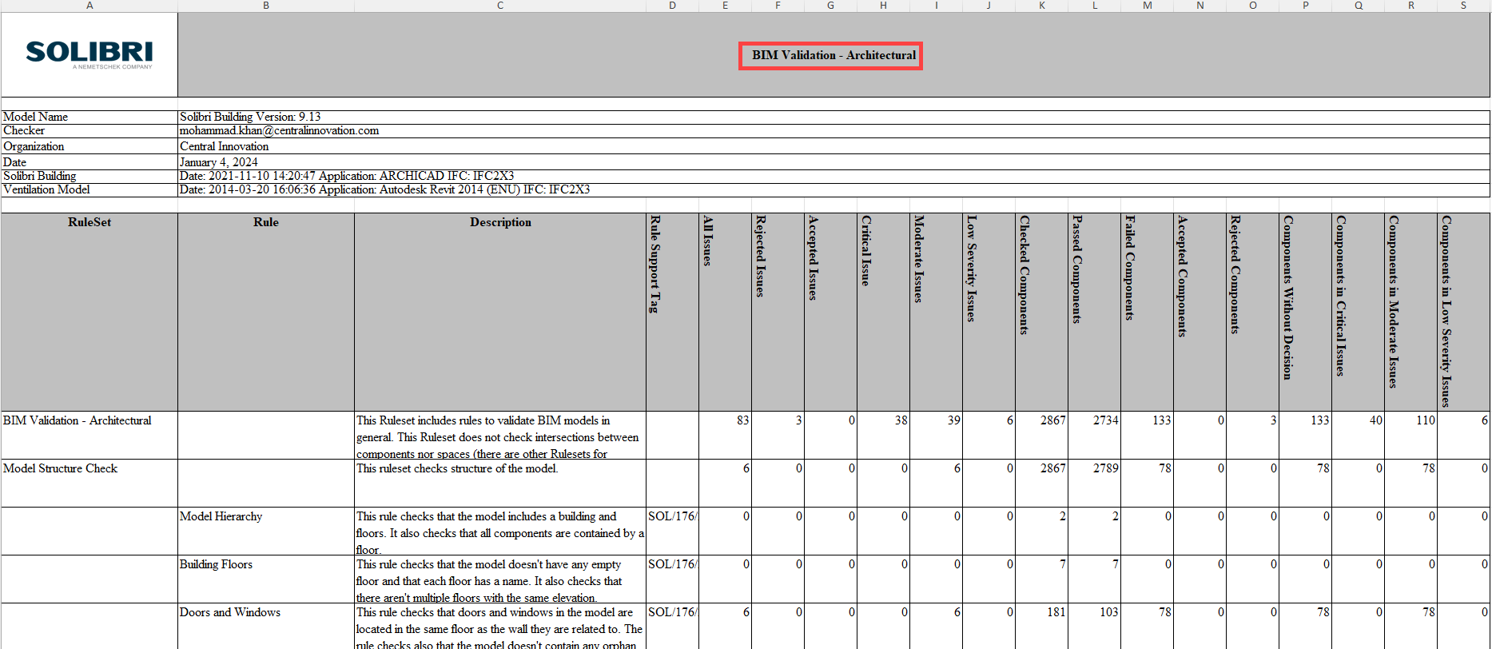Viewport: 1492px width, 649px height.
Task: Select the Model Hierarchy description cell
Action: point(500,531)
